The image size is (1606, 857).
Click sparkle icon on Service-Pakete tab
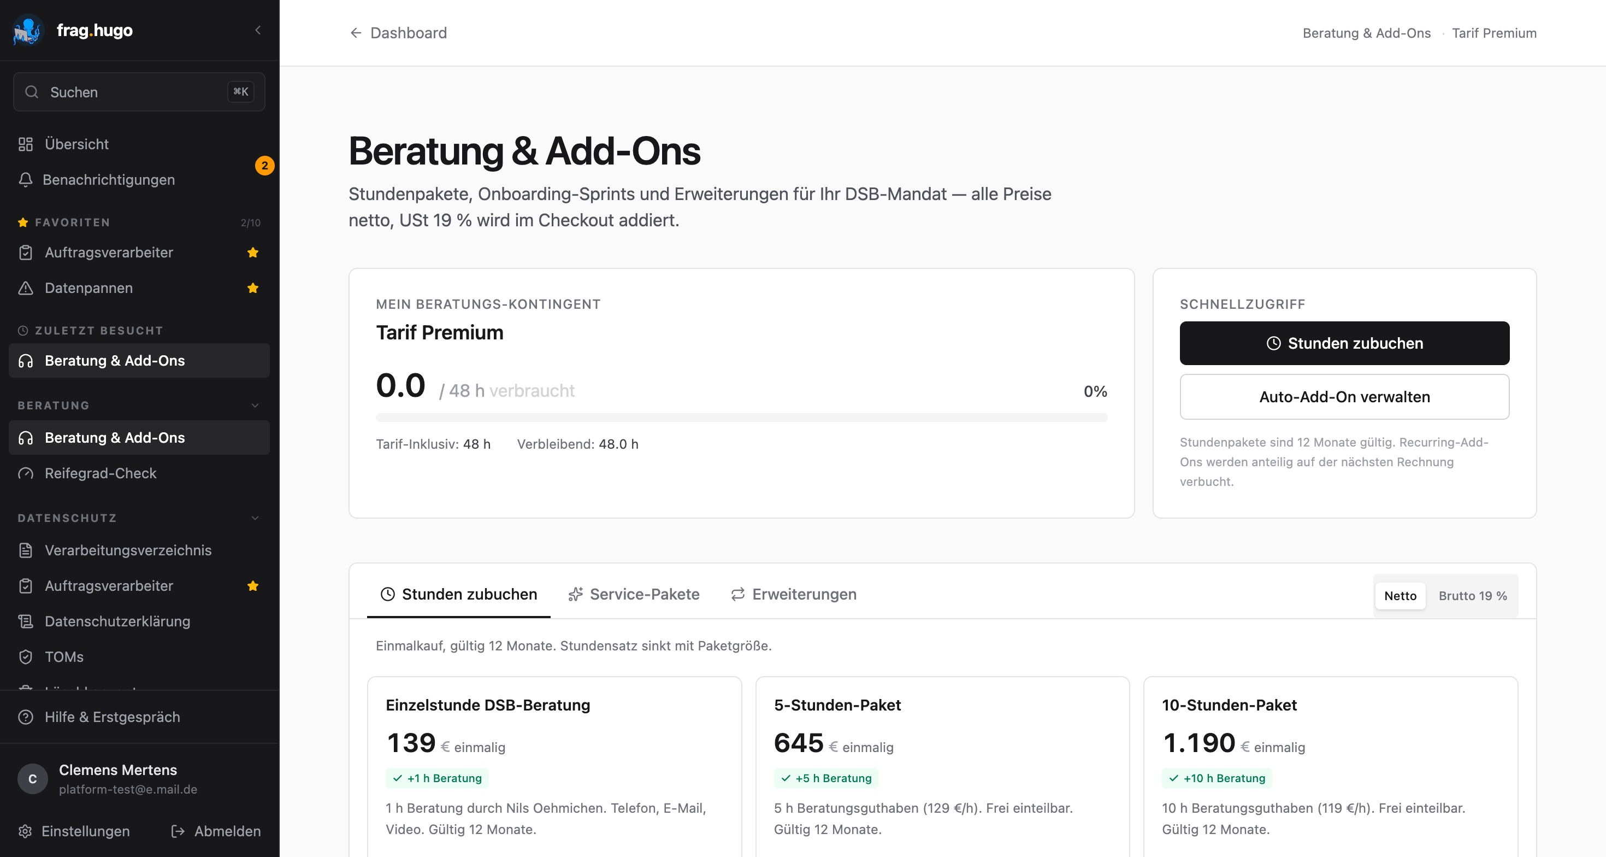click(575, 595)
